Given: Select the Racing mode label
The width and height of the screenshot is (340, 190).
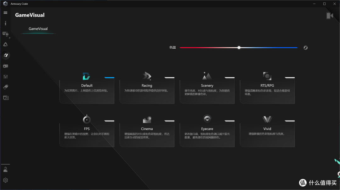Looking at the screenshot, I should point(147,86).
